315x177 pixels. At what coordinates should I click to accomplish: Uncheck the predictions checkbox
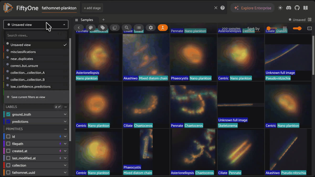pyautogui.click(x=8, y=122)
